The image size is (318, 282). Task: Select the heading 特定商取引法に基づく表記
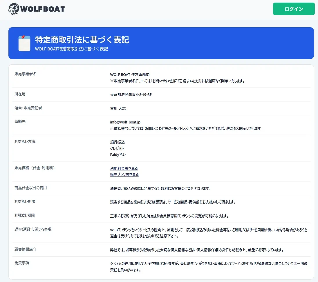[x=82, y=40]
